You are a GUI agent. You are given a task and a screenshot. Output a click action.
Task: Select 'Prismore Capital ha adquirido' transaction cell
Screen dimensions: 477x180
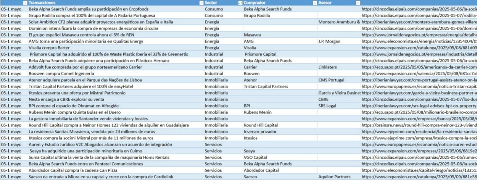[x=116, y=54]
